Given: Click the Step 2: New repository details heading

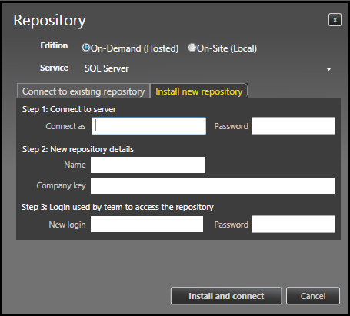Looking at the screenshot, I should pyautogui.click(x=78, y=149).
